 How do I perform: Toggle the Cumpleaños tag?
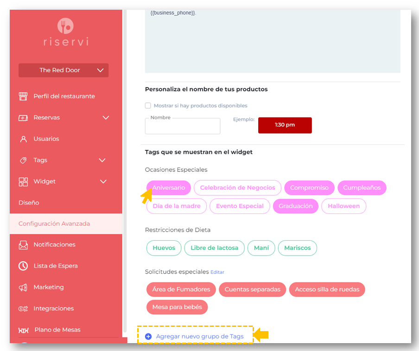click(362, 188)
